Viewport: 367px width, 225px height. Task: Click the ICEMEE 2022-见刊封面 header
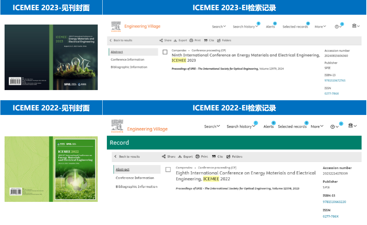tap(51, 108)
